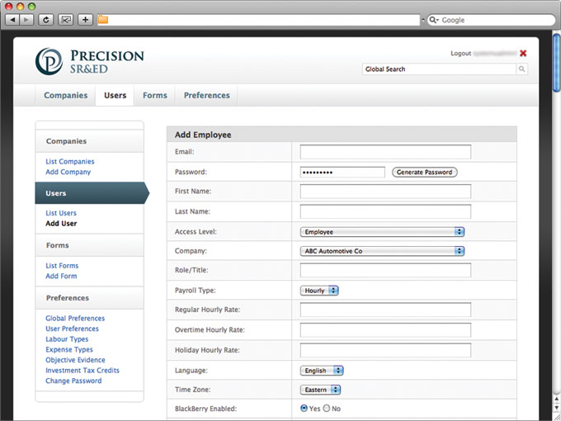
Task: Click the Add Employee form heading
Action: 203,135
